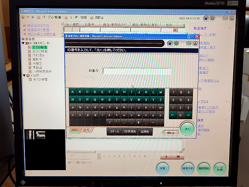This screenshot has height=187, width=249.
Task: Open the 性別 filter dropdown
Action: pos(175,30)
